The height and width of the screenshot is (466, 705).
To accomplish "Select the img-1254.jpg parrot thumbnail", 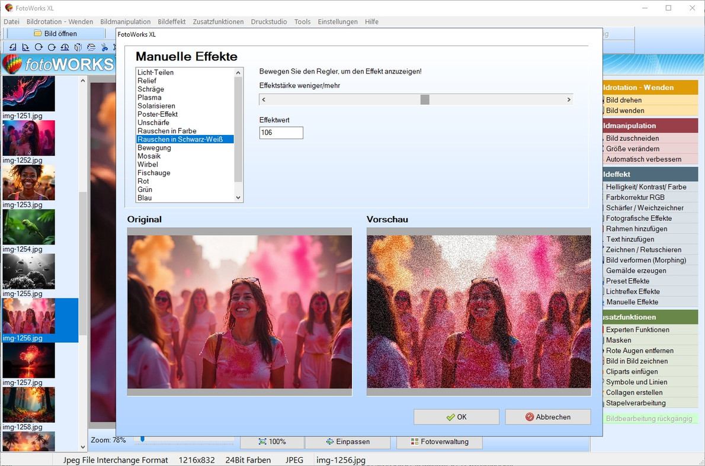I will click(29, 227).
